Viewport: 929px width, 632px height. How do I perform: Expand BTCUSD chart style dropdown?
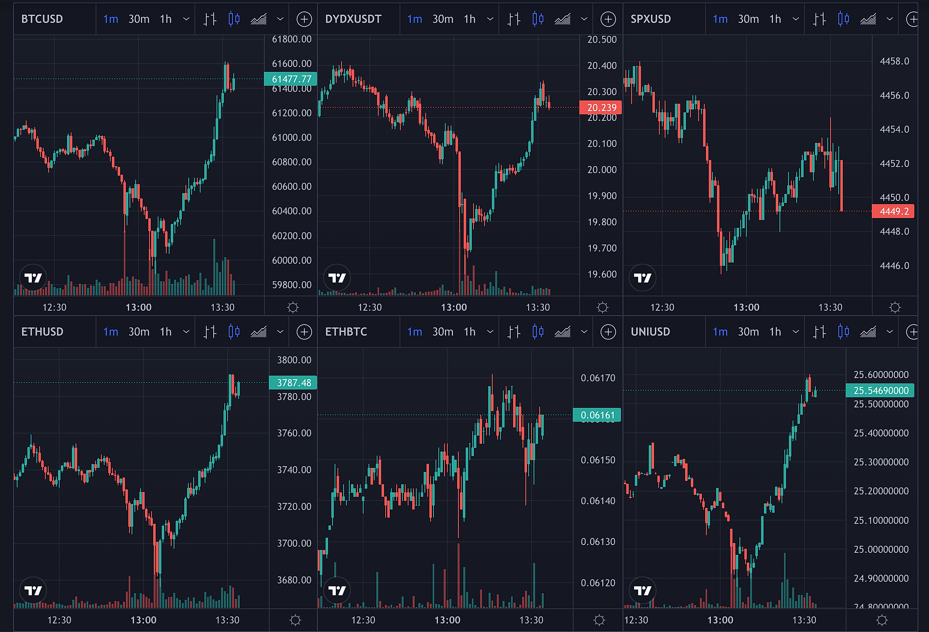click(x=280, y=19)
